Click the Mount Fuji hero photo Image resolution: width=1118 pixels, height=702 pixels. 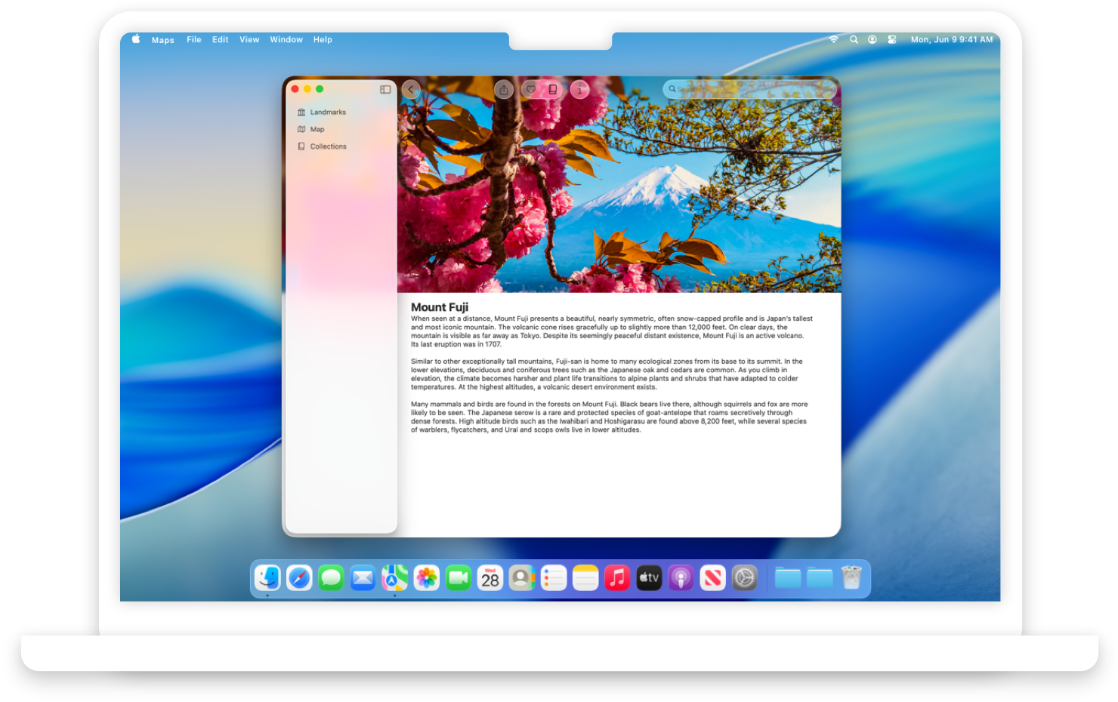tap(619, 184)
